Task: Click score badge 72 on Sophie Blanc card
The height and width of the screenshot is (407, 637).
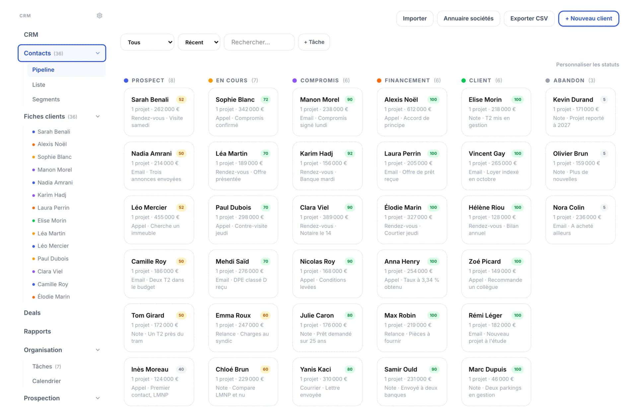Action: [x=265, y=100]
